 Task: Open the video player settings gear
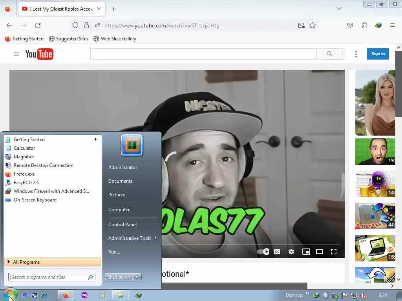(x=291, y=252)
